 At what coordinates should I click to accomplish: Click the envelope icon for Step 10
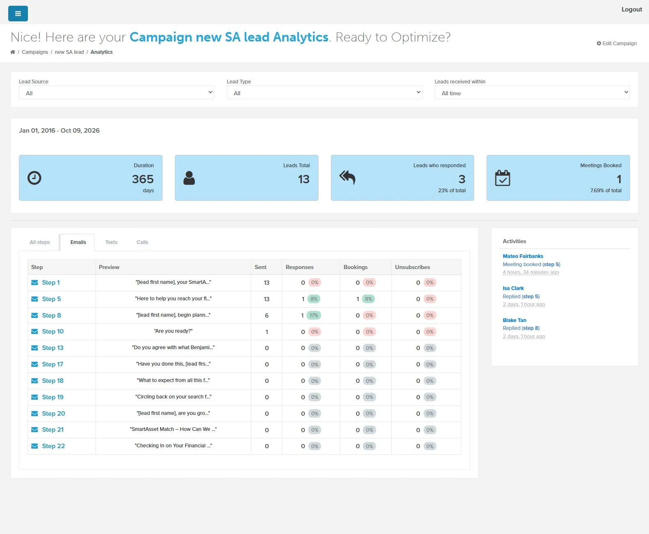[35, 331]
